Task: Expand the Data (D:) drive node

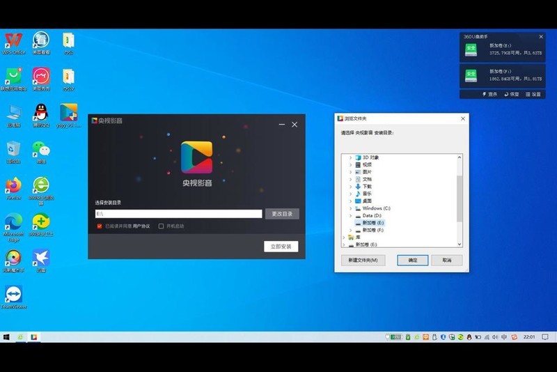Action: click(x=351, y=215)
